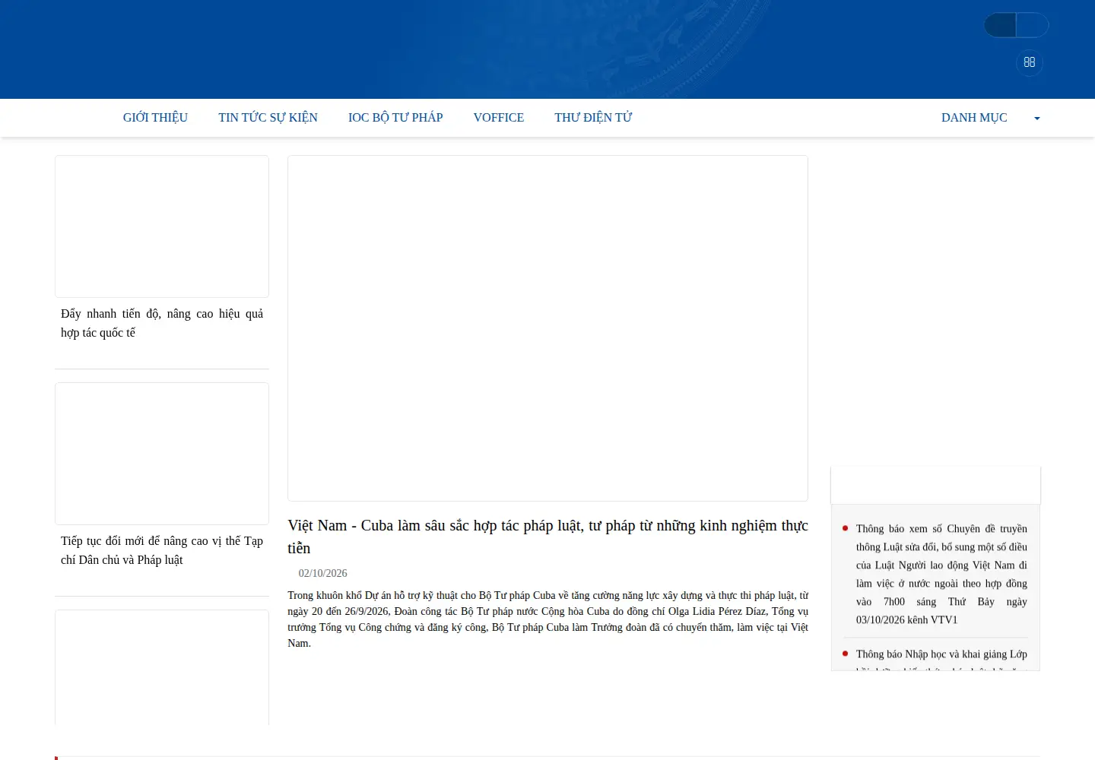Click article summary starting Trong khuôn khổ Dự án
This screenshot has height=760, width=1095.
tap(547, 619)
